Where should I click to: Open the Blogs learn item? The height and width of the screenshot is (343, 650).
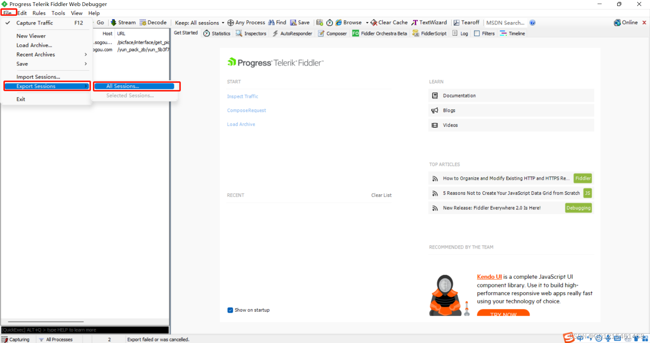click(511, 110)
